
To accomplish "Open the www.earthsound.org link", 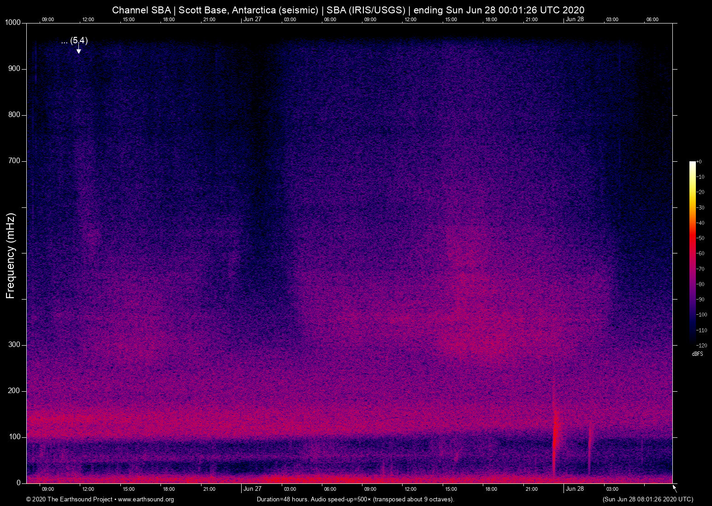I will (146, 500).
